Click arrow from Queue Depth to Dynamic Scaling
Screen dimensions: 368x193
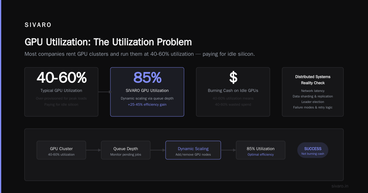coord(158,150)
